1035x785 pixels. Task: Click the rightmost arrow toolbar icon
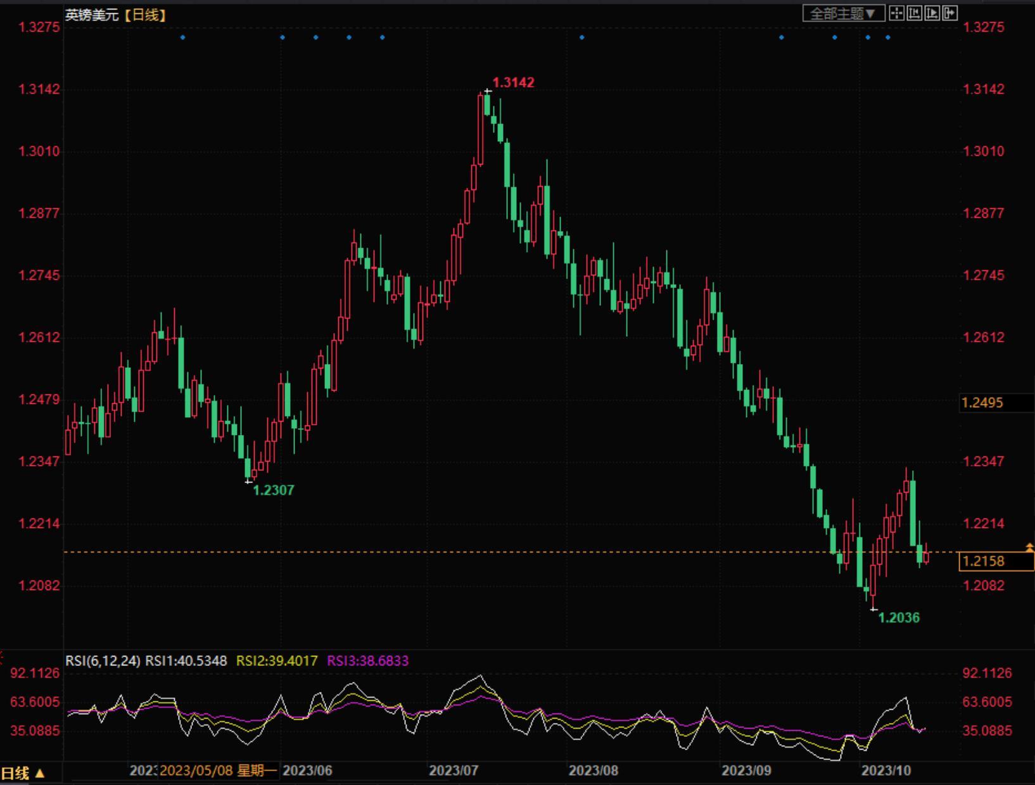[x=949, y=13]
